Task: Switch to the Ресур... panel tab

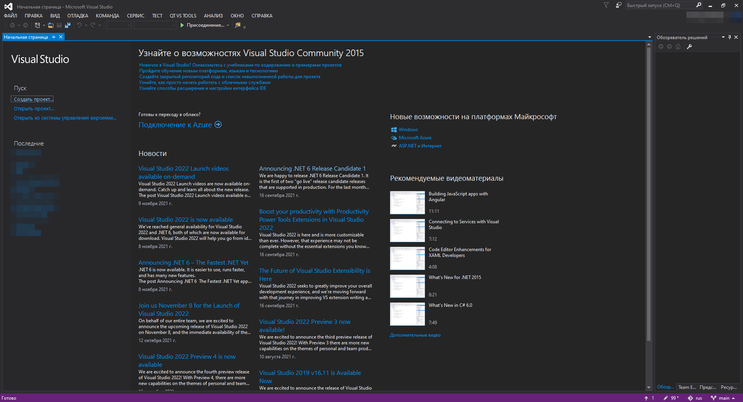Action: 728,387
